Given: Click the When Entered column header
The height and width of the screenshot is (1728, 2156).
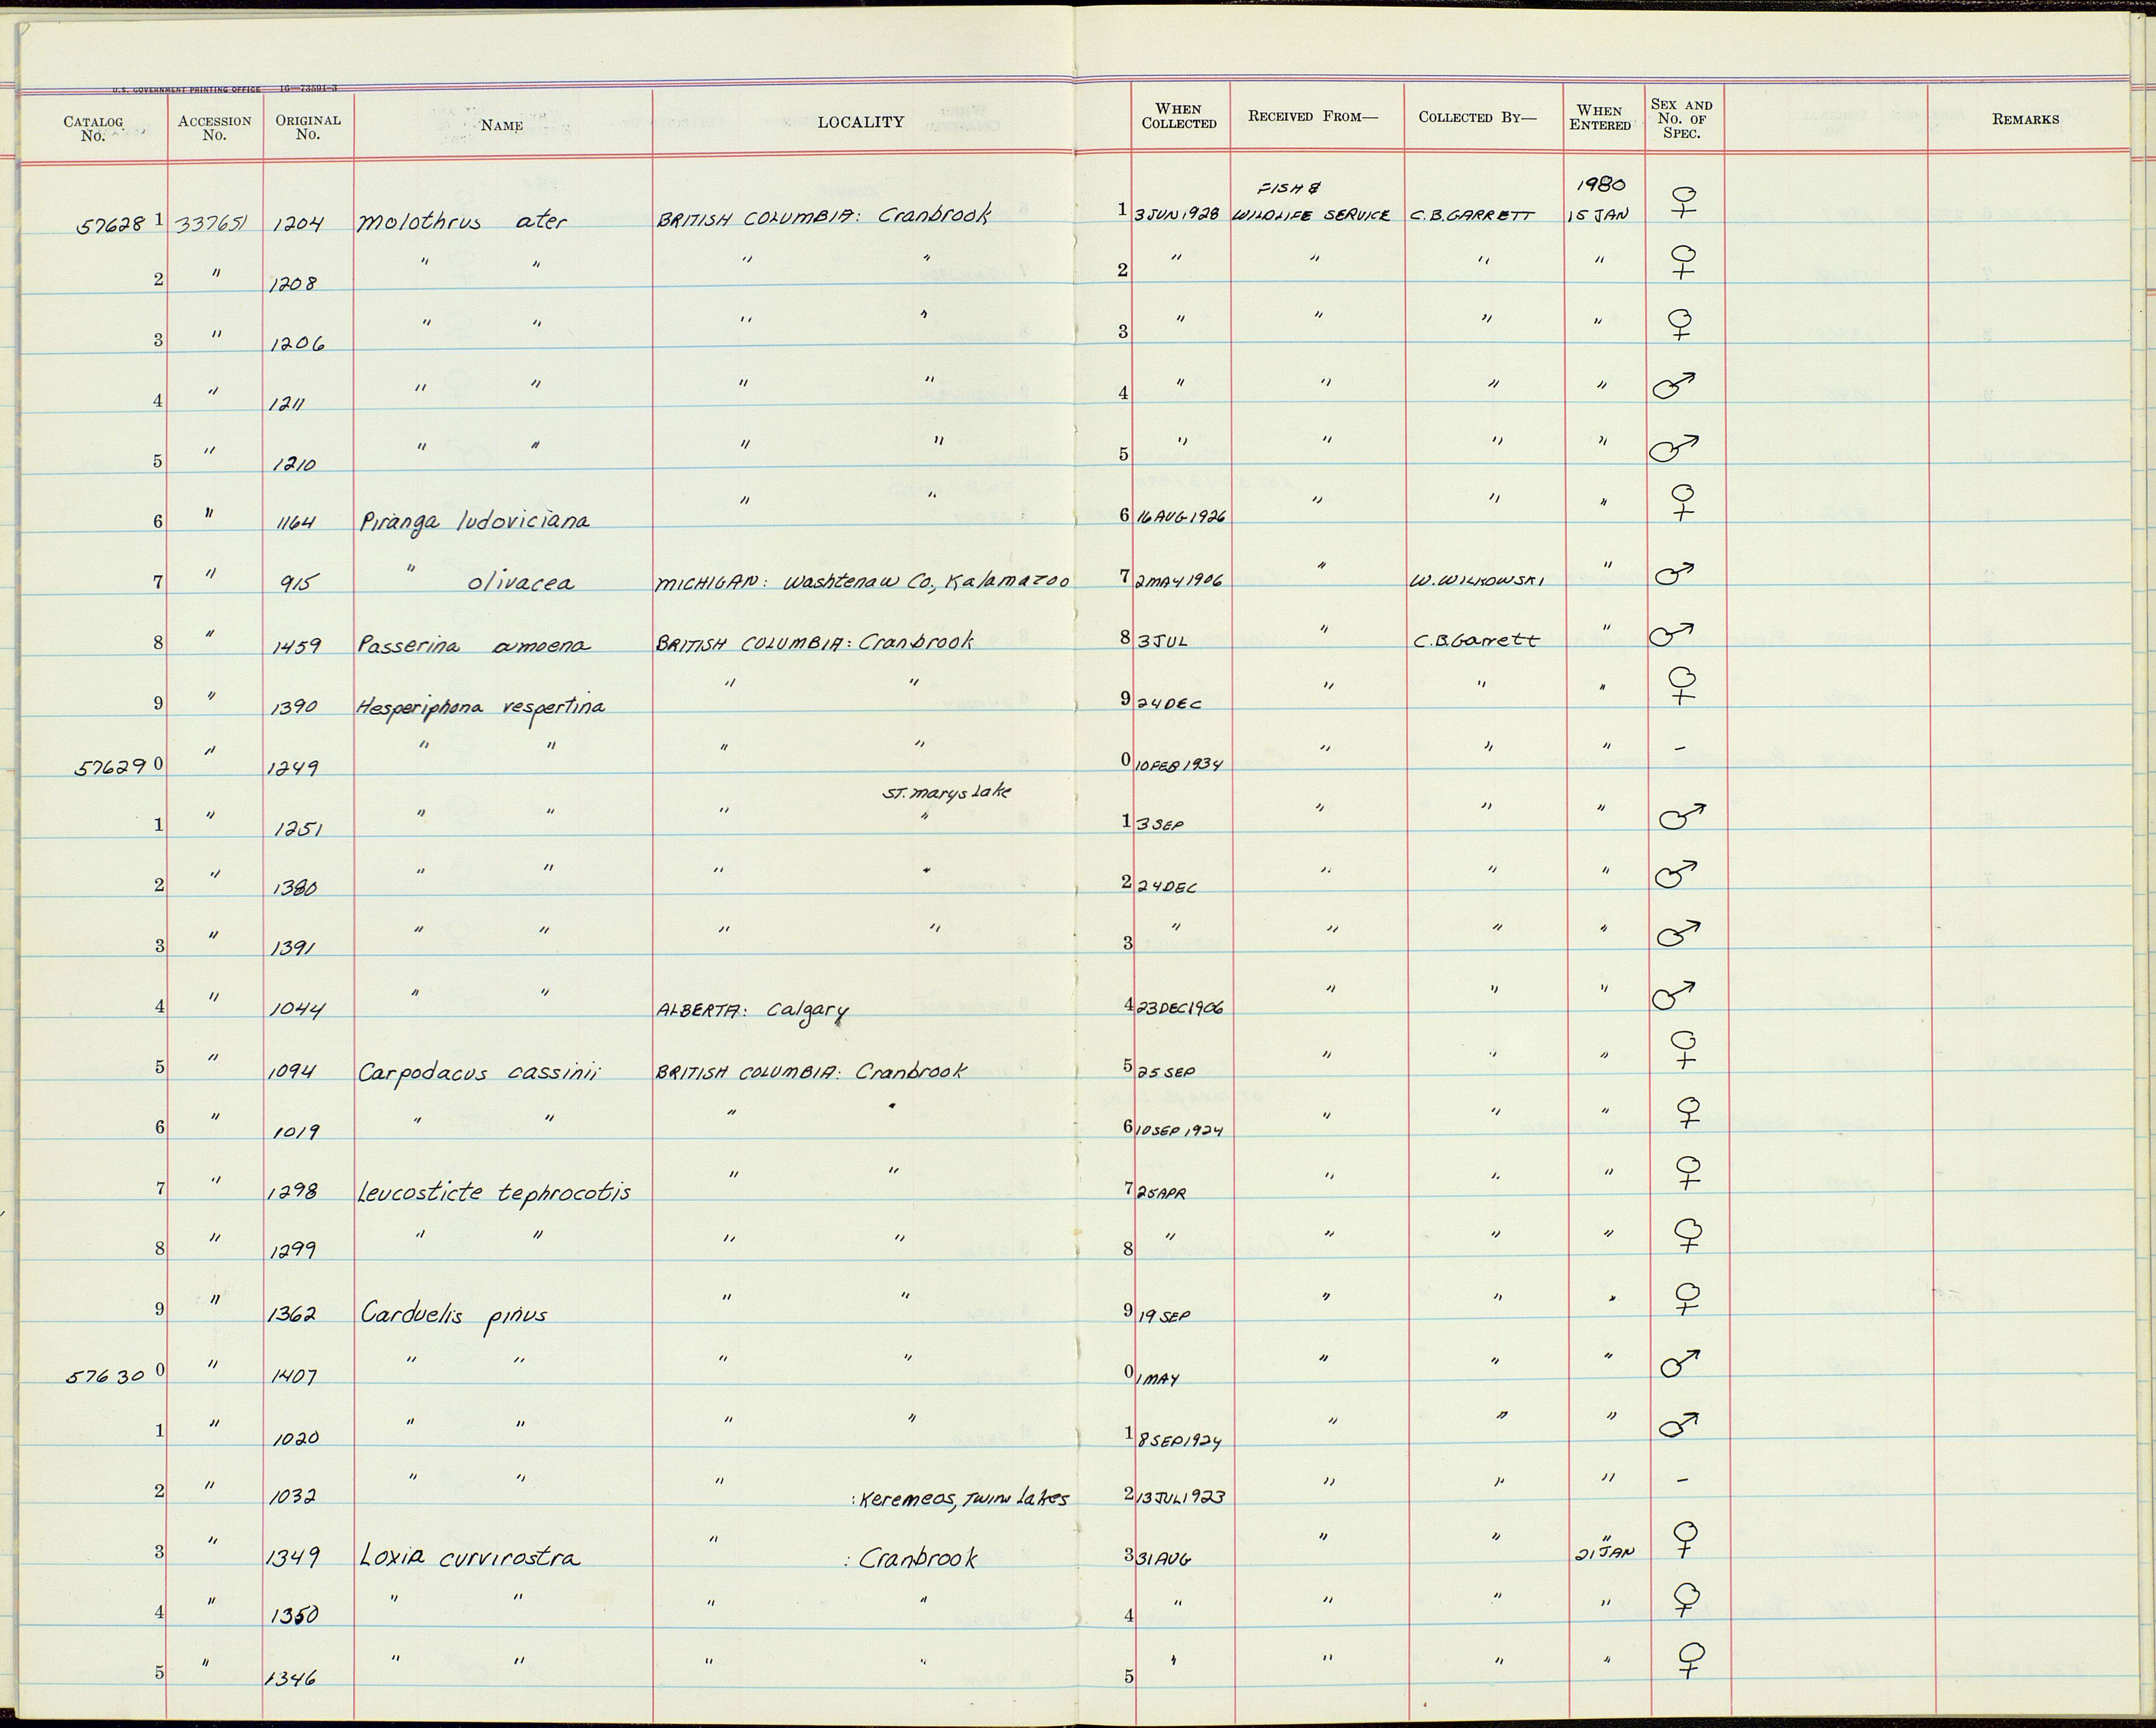Looking at the screenshot, I should point(1600,118).
